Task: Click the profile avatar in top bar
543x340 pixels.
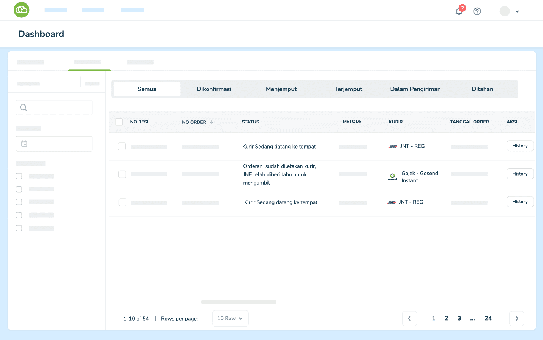Action: click(x=504, y=11)
